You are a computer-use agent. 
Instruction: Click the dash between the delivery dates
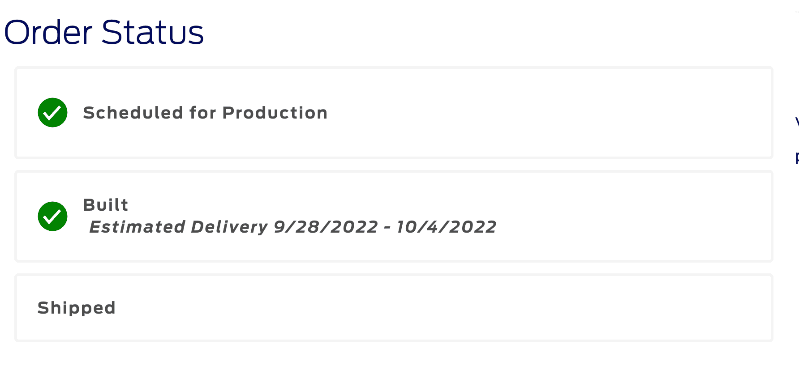387,227
